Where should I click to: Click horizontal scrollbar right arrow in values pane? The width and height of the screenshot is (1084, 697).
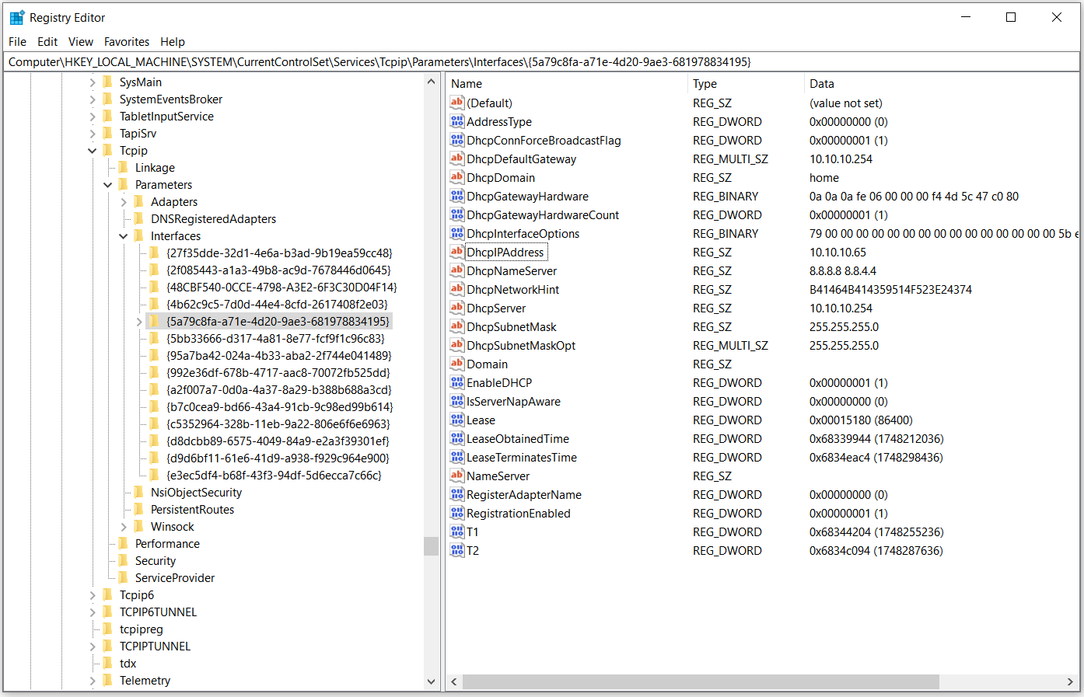(x=1071, y=681)
